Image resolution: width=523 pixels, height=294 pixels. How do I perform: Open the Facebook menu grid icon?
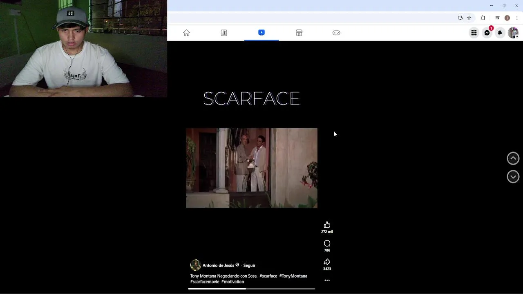474,33
